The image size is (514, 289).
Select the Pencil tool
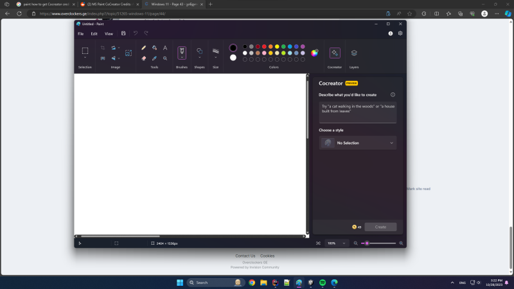coord(144,48)
